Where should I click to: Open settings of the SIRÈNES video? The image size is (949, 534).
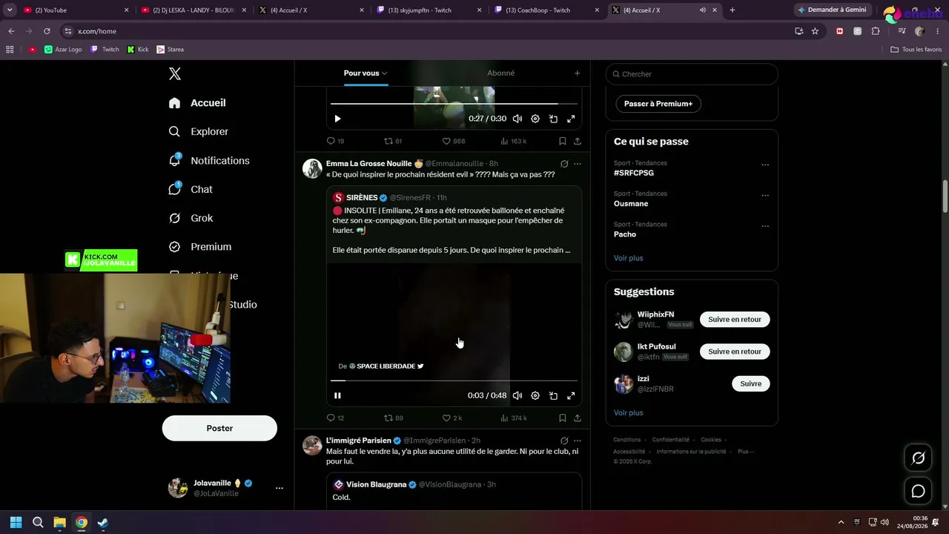(535, 395)
